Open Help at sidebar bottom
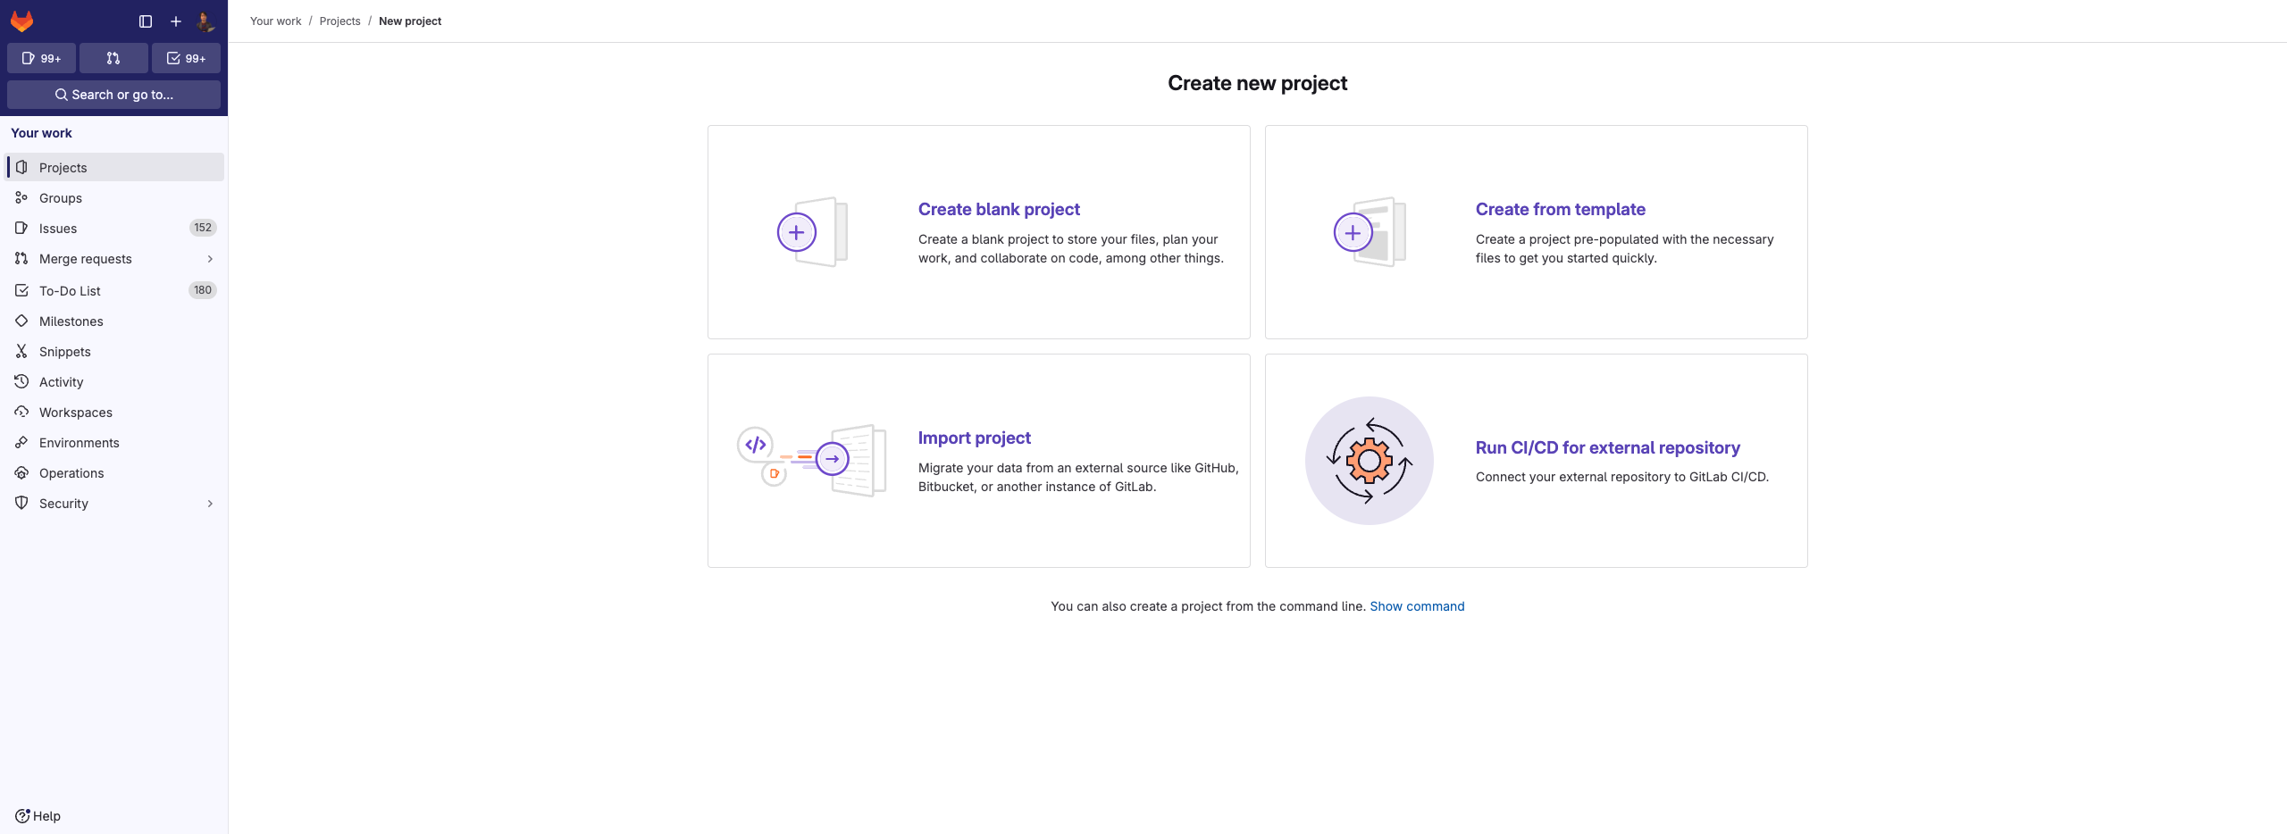The image size is (2287, 834). [38, 816]
